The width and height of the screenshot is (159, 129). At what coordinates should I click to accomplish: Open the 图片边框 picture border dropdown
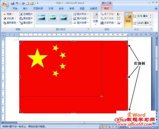81,18
